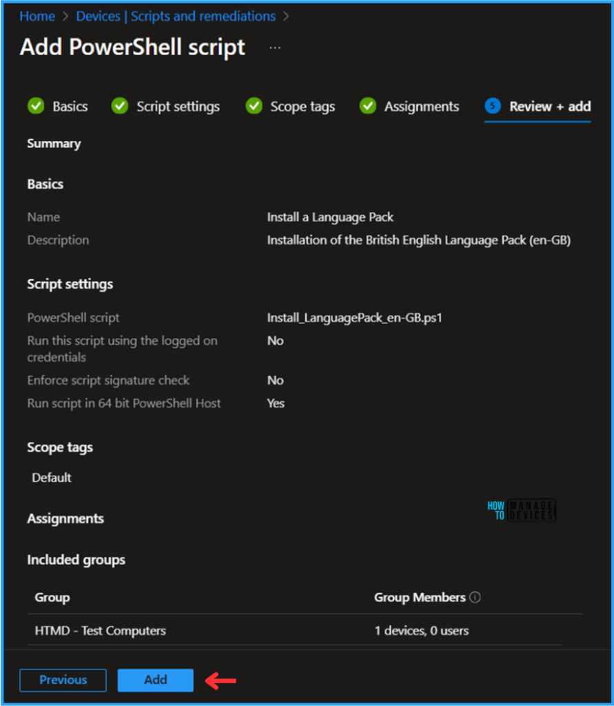Click the Group Members info icon
This screenshot has height=706, width=614.
point(475,597)
